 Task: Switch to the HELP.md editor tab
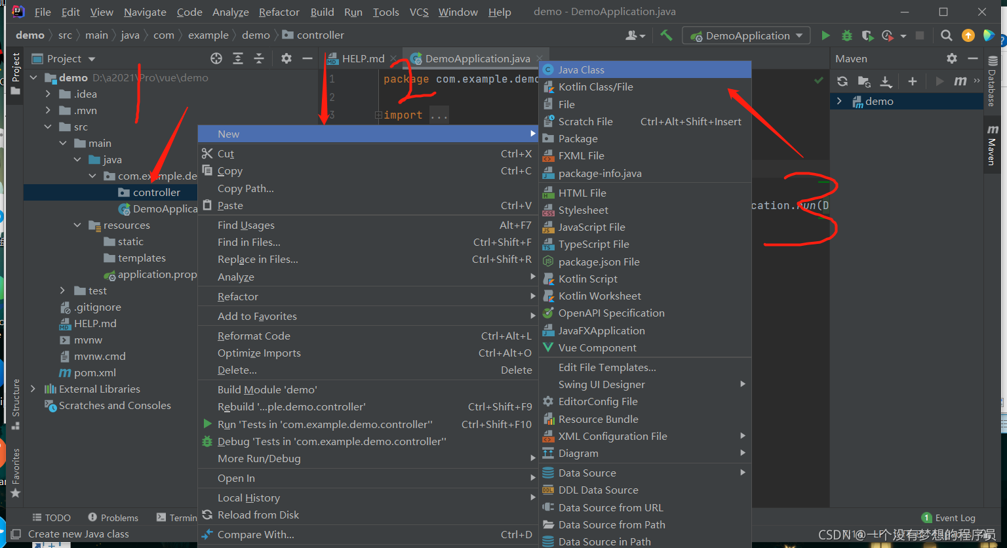point(364,58)
